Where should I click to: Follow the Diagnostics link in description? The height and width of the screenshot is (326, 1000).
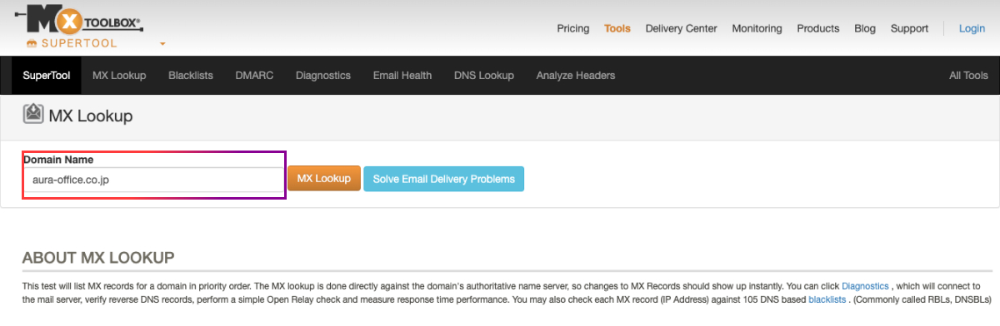(x=865, y=286)
